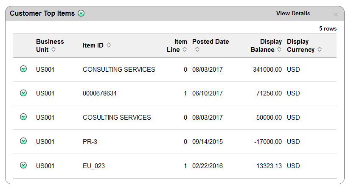351x188 pixels.
Task: Click the EU_023 item ID text
Action: coord(94,166)
